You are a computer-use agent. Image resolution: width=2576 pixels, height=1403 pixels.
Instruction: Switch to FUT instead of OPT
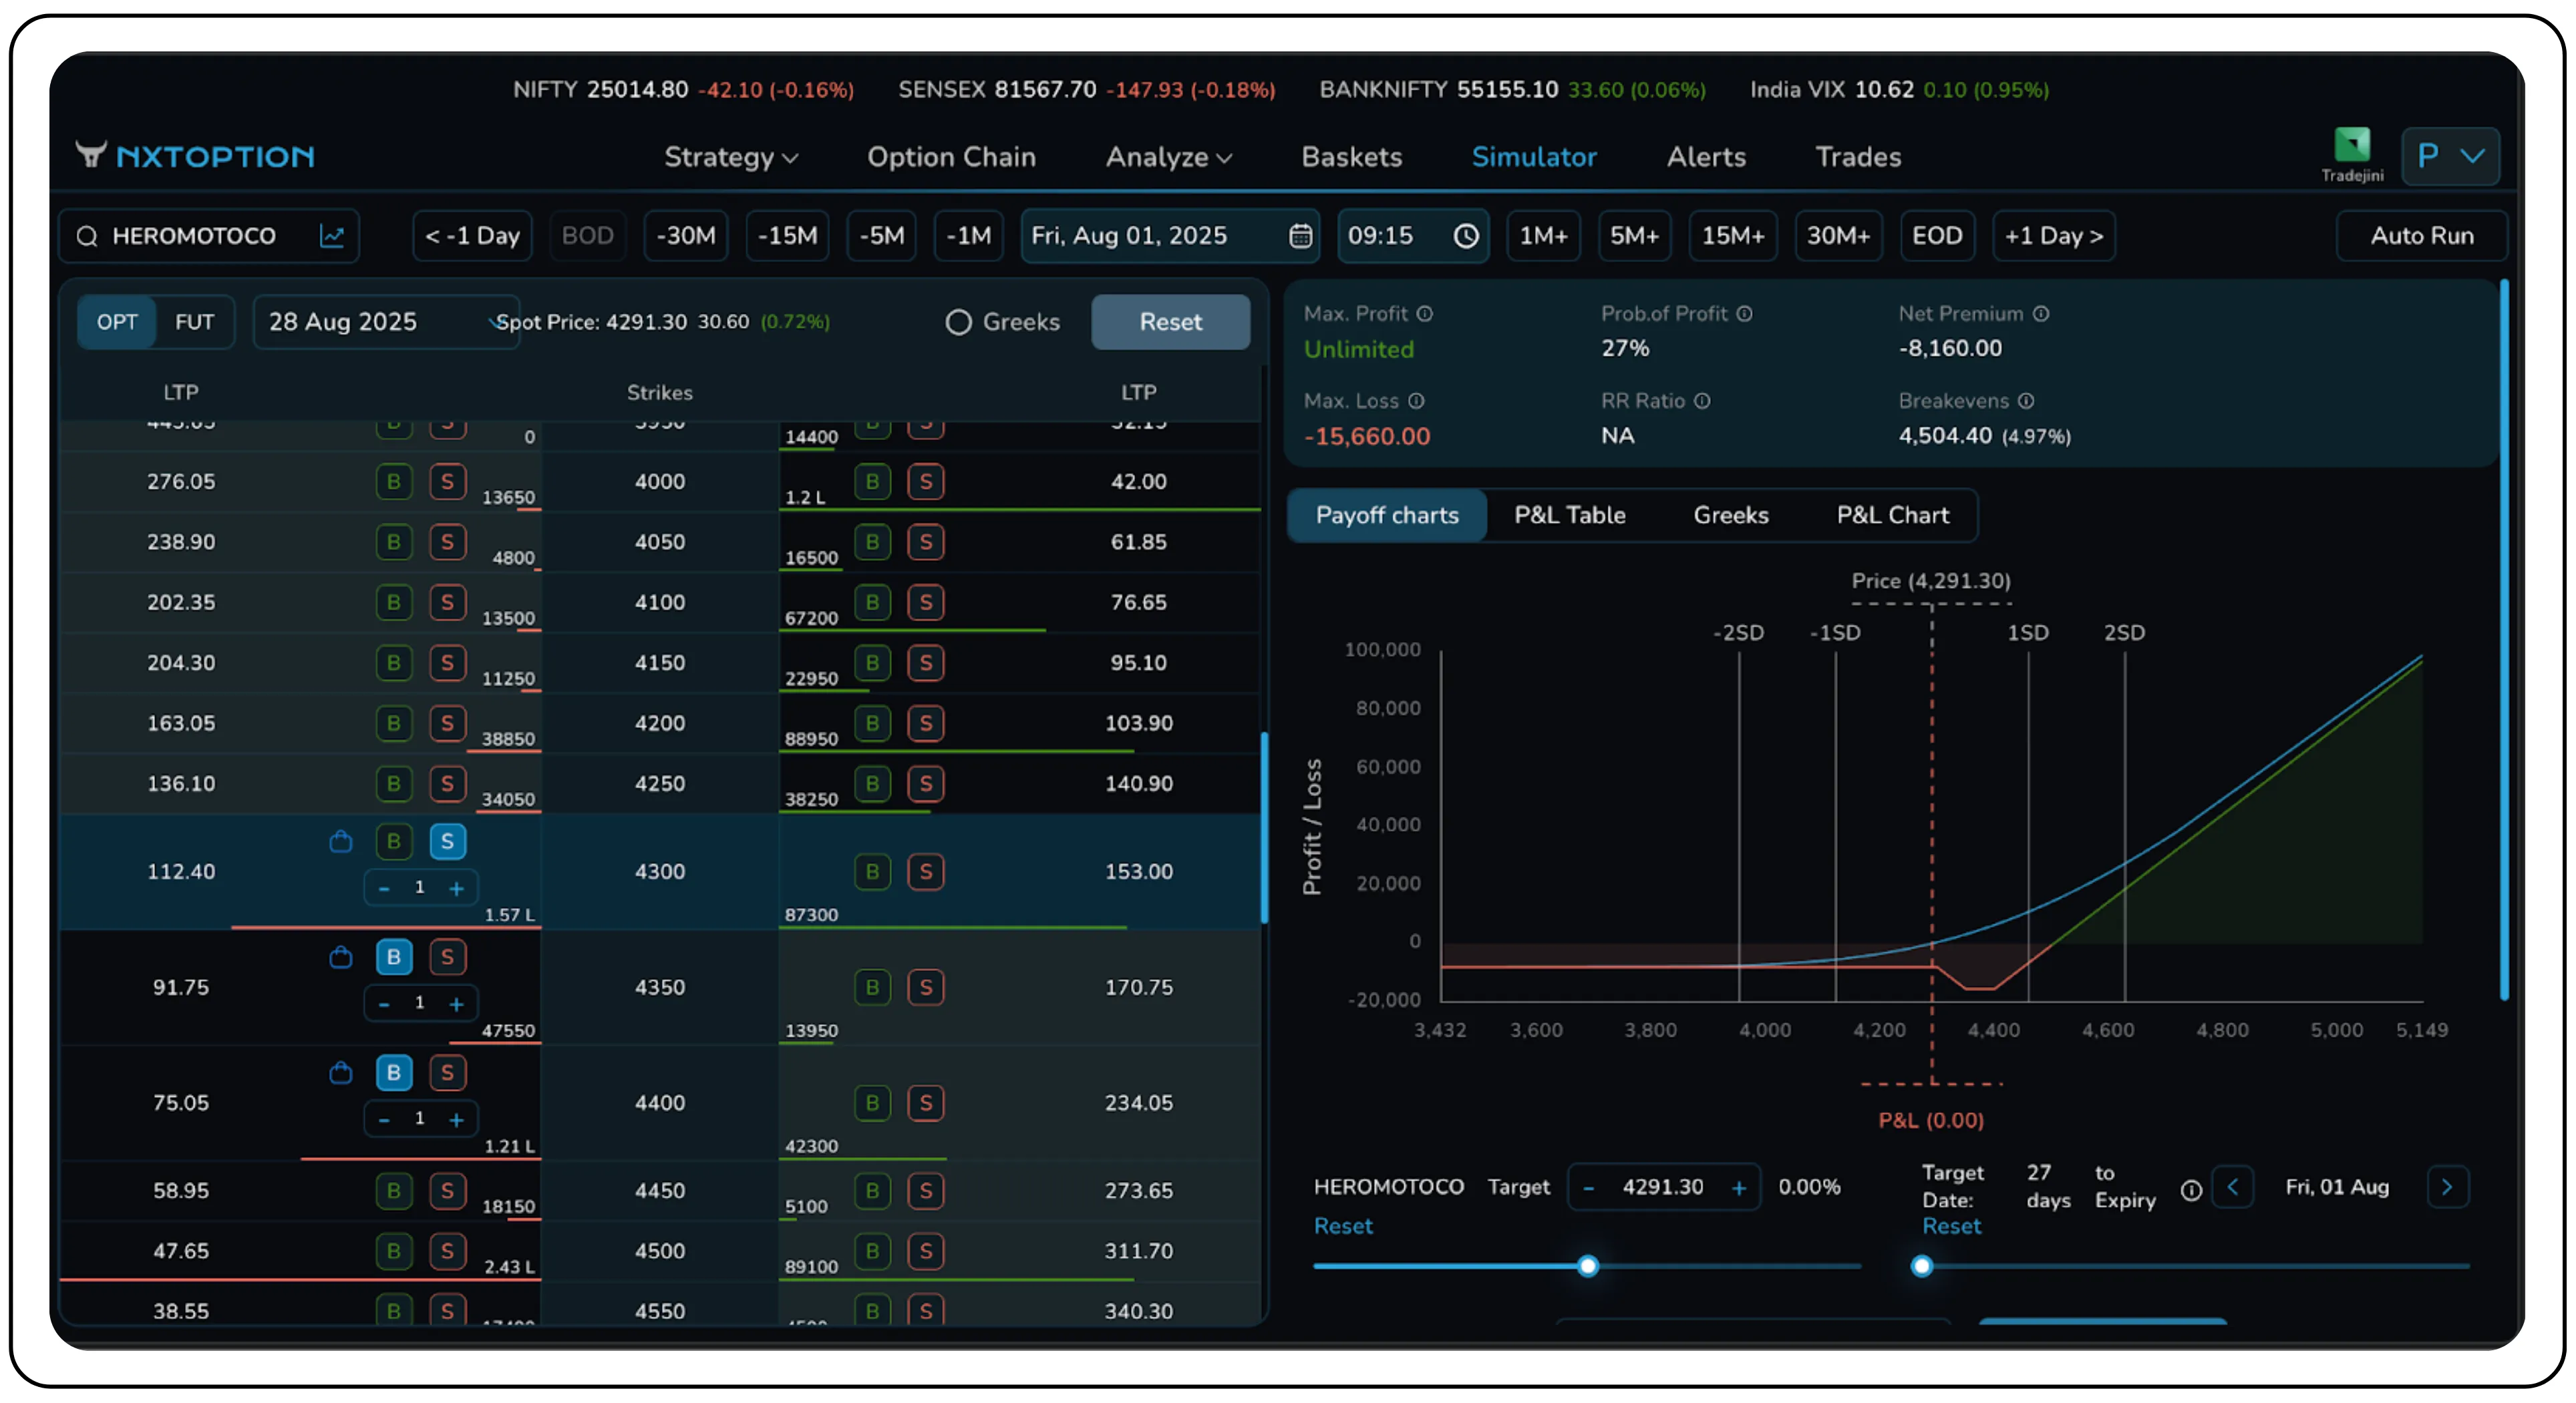point(194,322)
